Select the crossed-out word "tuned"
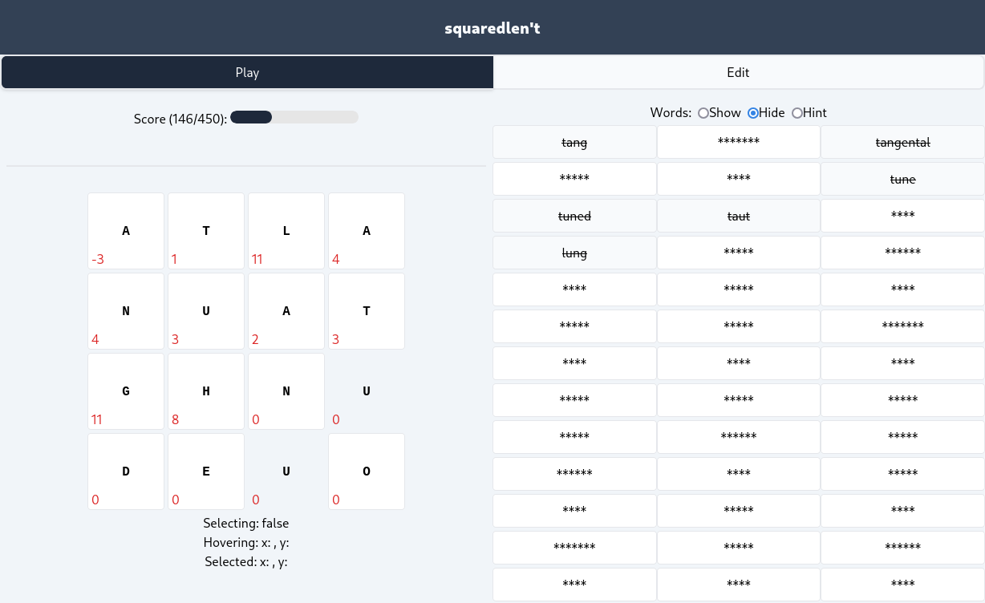Image resolution: width=985 pixels, height=603 pixels. [x=574, y=217]
